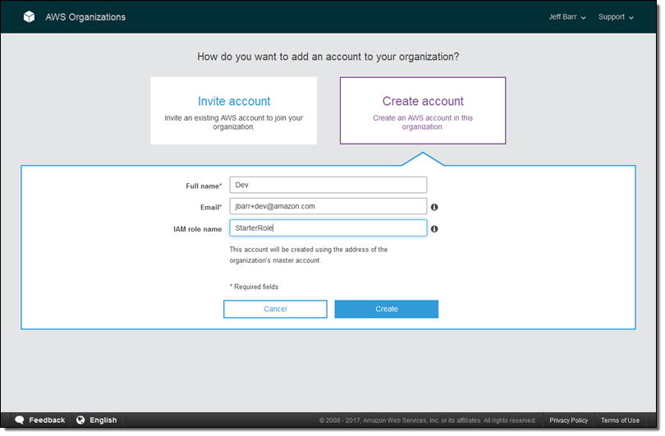Open the Terms of Use link
The width and height of the screenshot is (665, 436).
pyautogui.click(x=620, y=420)
